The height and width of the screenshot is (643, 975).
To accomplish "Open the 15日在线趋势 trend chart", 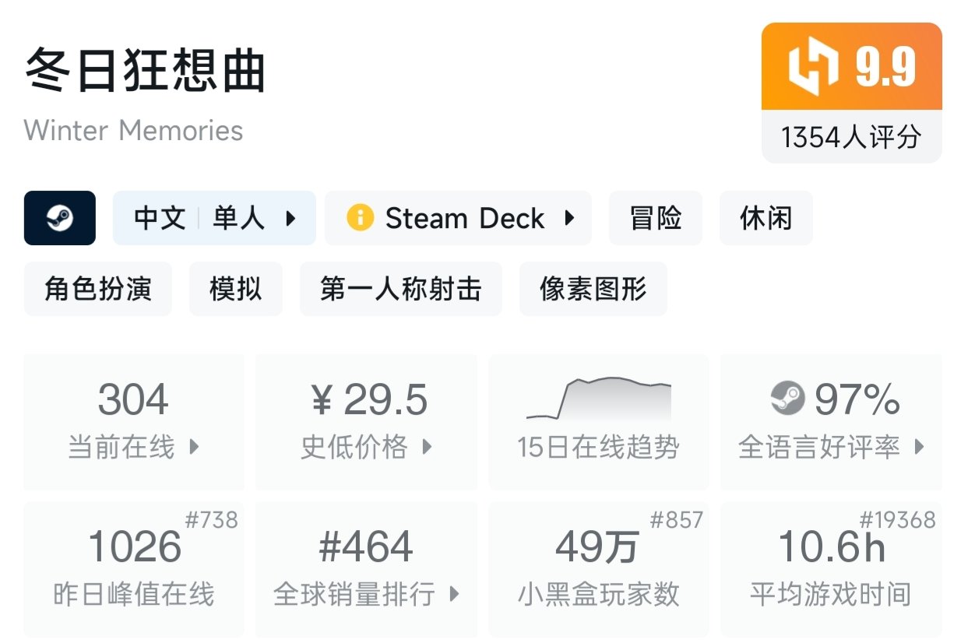I will pyautogui.click(x=598, y=421).
